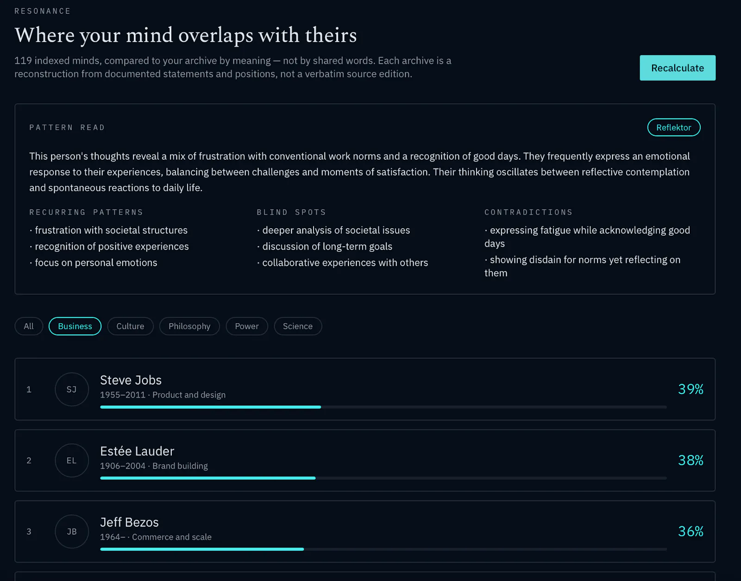Image resolution: width=741 pixels, height=581 pixels.
Task: Click rank number 2 beside Estée Lauder
Action: [29, 461]
